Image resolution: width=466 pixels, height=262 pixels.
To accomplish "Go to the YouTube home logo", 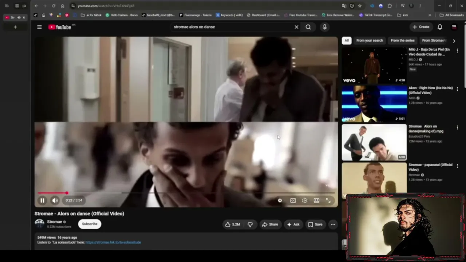I will tap(60, 27).
